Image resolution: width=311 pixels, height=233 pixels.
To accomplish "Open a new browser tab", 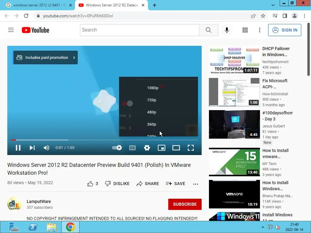I will pyautogui.click(x=155, y=5).
